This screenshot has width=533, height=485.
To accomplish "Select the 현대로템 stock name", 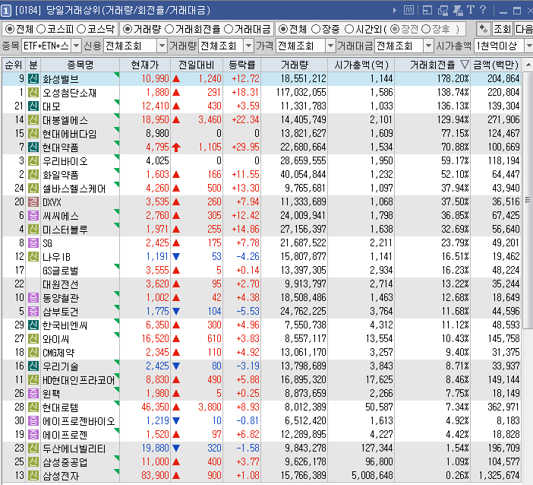I will (x=60, y=407).
